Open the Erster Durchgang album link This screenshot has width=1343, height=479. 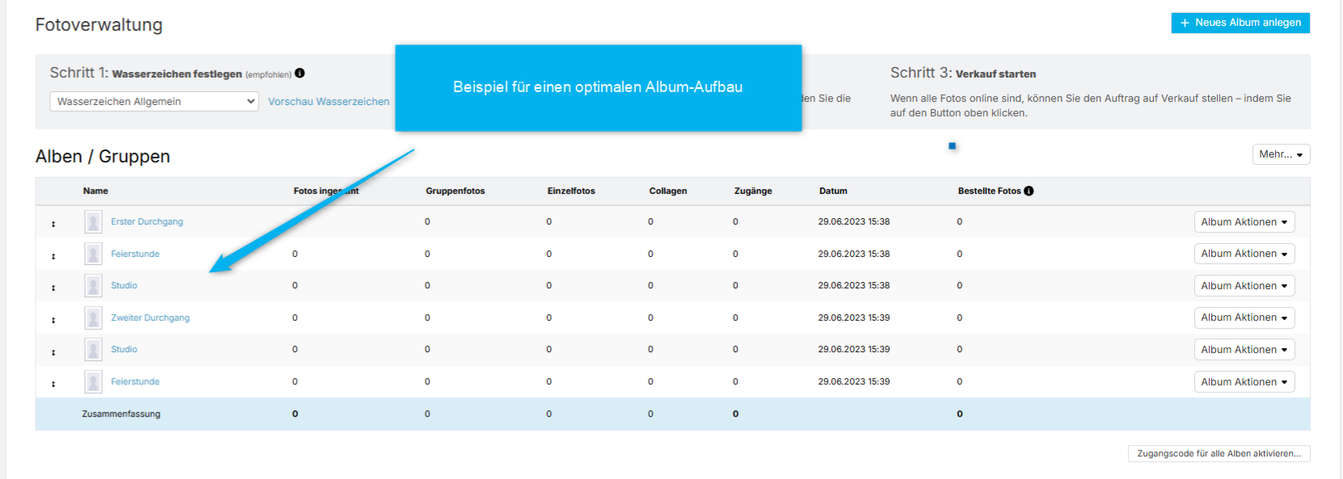pyautogui.click(x=147, y=221)
